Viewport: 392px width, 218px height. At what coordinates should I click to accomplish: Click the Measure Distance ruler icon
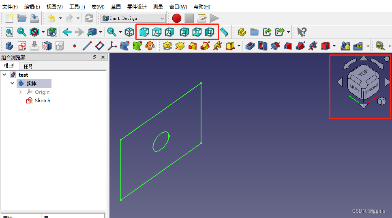click(x=224, y=32)
